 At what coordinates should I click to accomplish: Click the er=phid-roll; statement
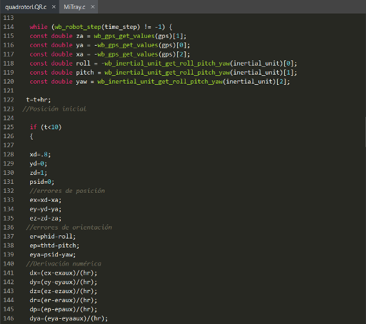click(53, 237)
